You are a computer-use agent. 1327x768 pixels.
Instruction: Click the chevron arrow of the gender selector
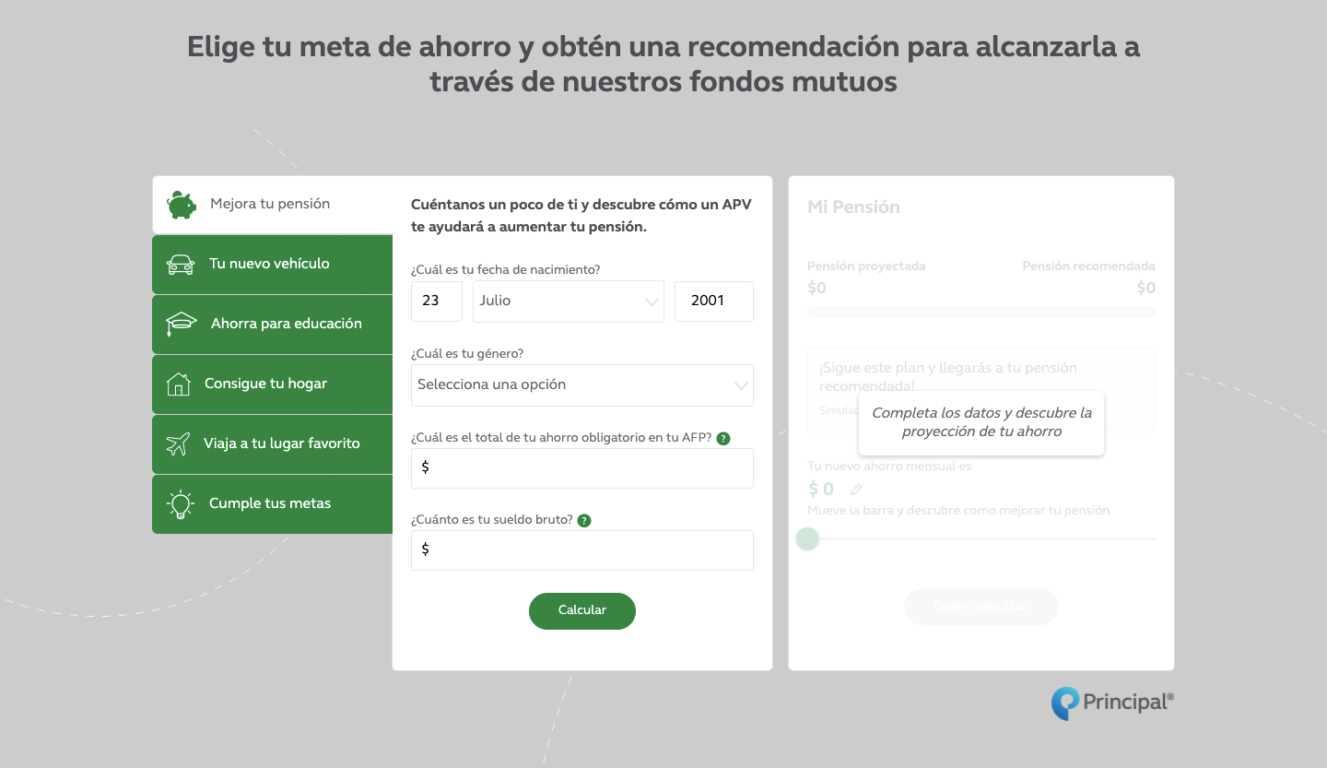coord(741,385)
